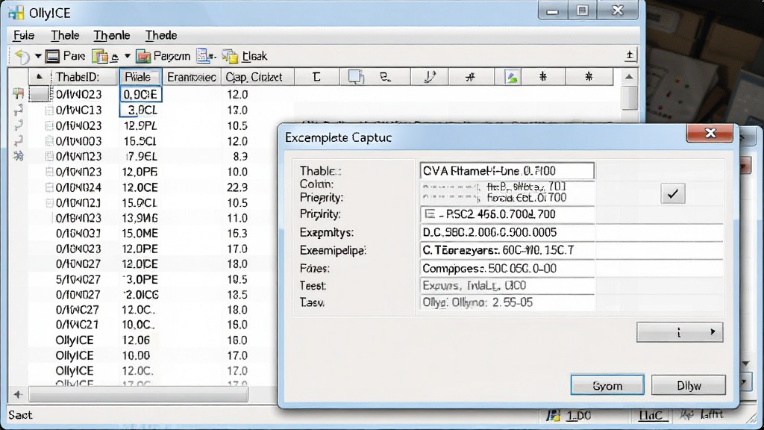Open dropdown arrow next to clipboard icon

point(127,57)
